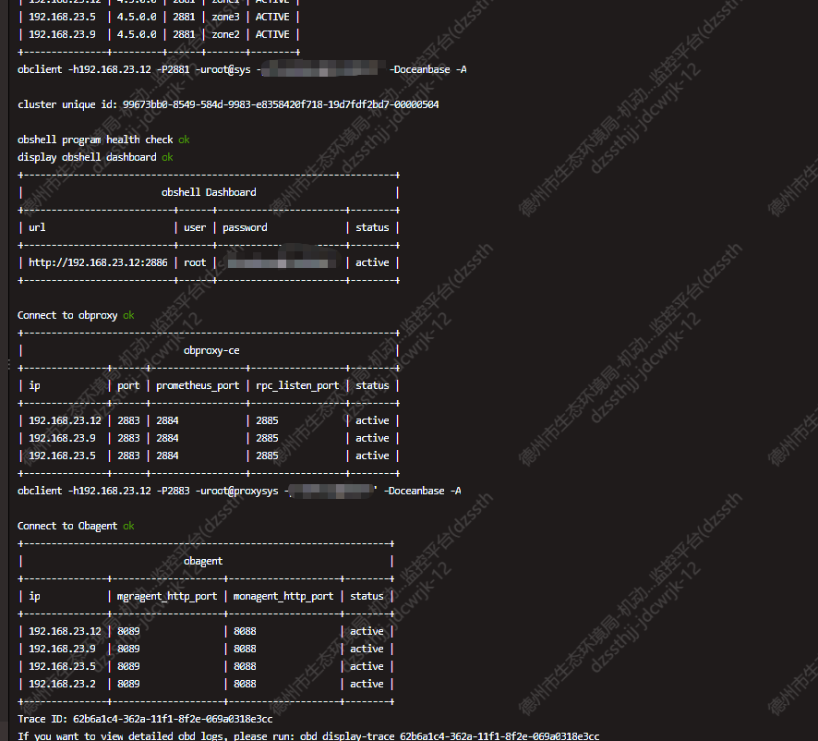818x741 pixels.
Task: Click the blurred password cell in obshell Dashboard
Action: pyautogui.click(x=281, y=262)
